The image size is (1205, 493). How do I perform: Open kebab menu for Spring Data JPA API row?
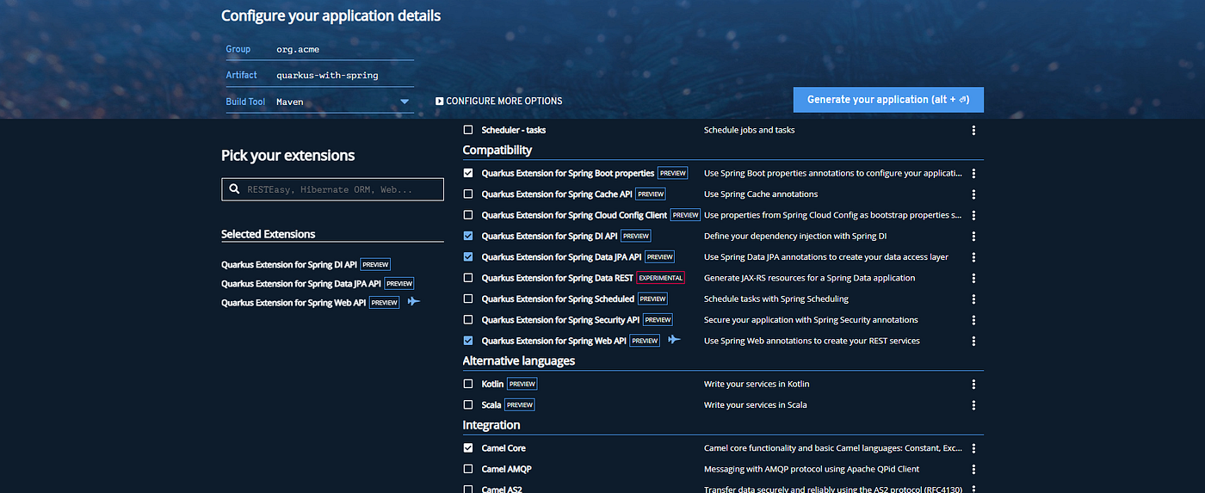click(973, 257)
